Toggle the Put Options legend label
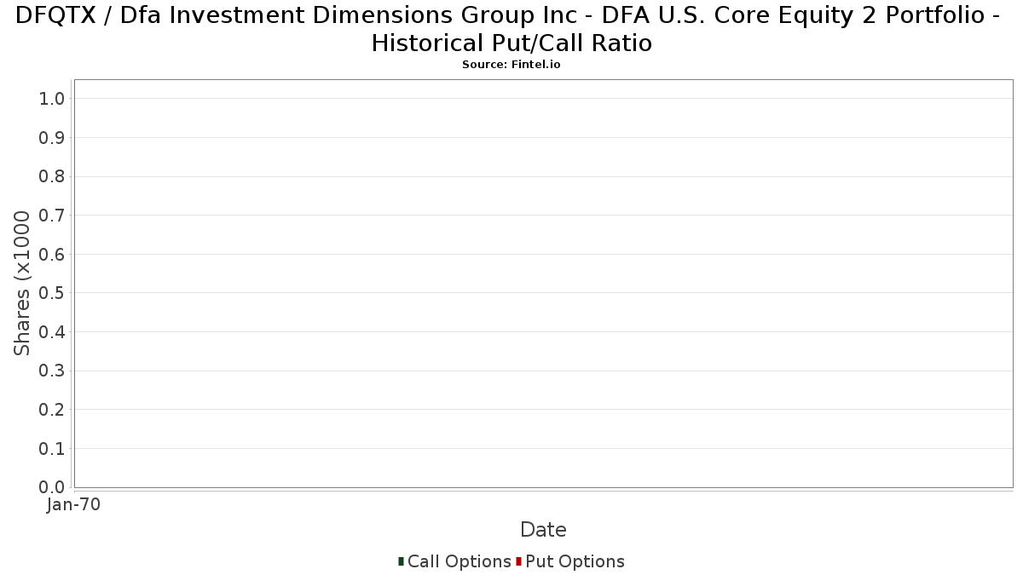 [x=575, y=561]
